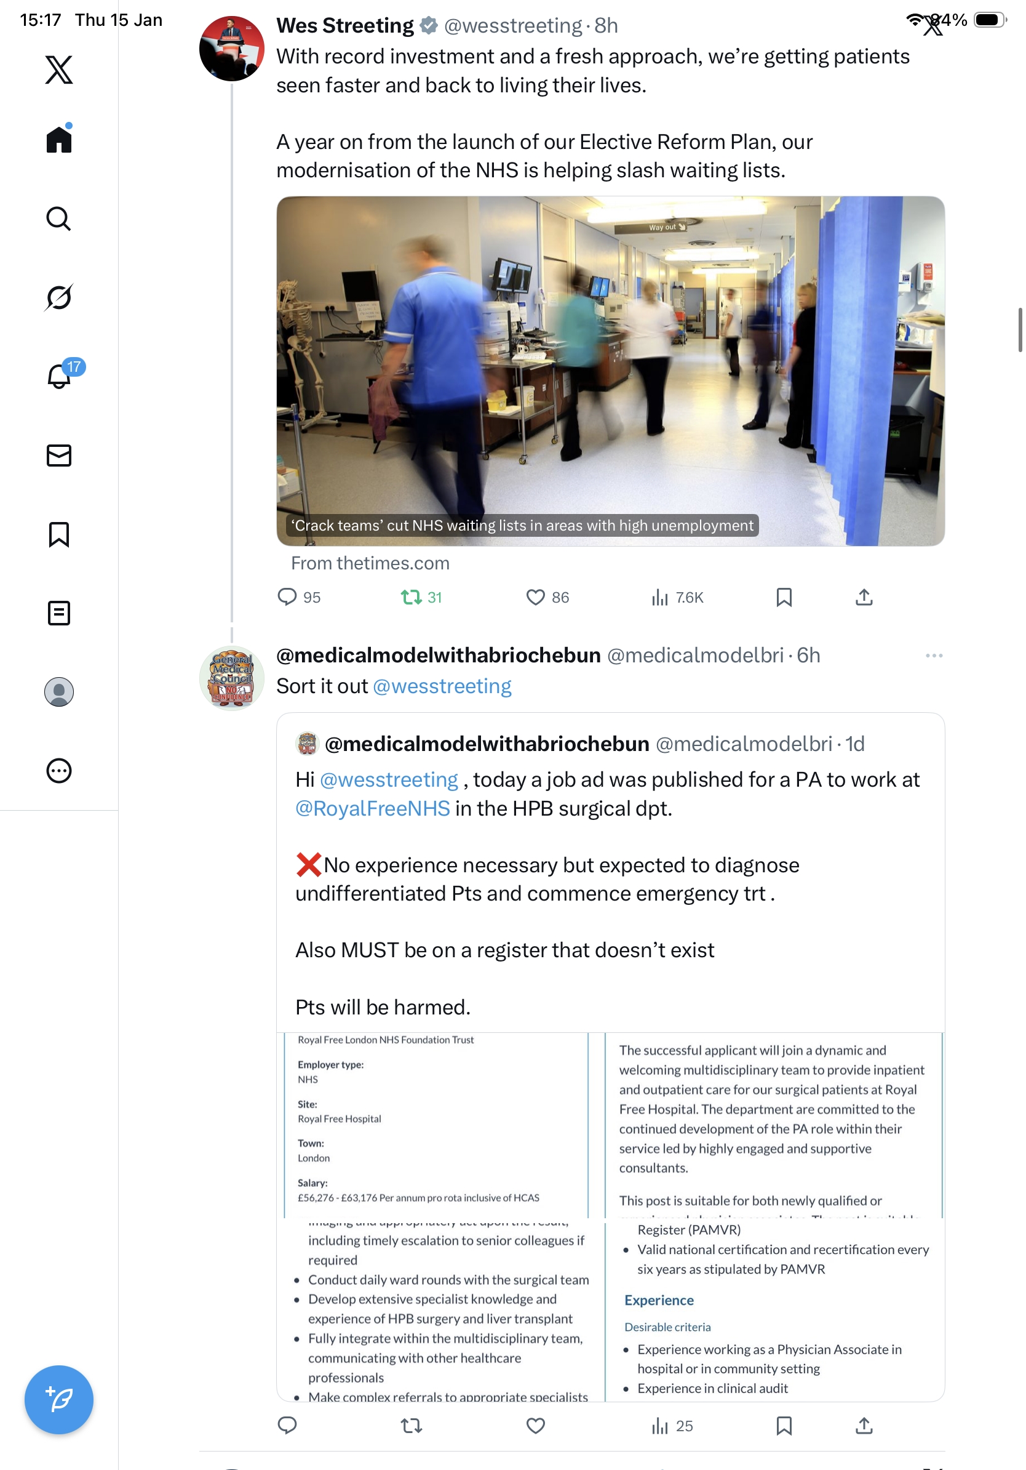Open profile avatar in sidebar

(59, 691)
